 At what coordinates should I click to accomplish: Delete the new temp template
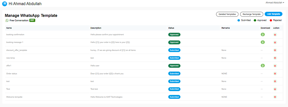(x=275, y=58)
